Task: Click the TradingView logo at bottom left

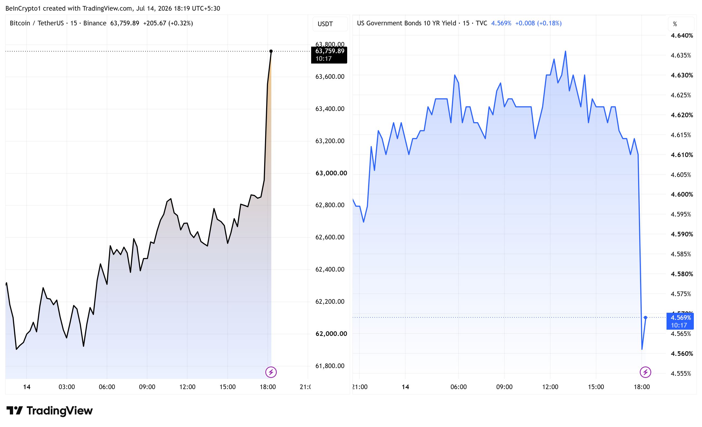Action: [x=50, y=411]
